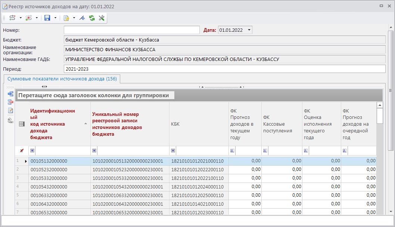
Task: Click unique number 1010200010633200000000230001
Action: tap(128, 195)
